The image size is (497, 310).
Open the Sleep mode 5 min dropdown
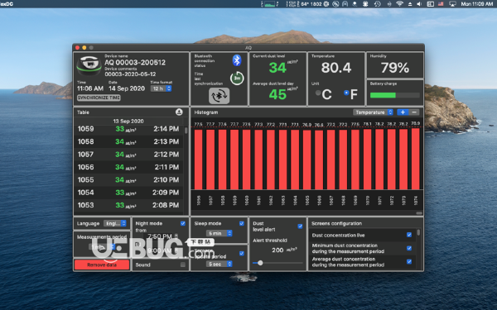(220, 233)
